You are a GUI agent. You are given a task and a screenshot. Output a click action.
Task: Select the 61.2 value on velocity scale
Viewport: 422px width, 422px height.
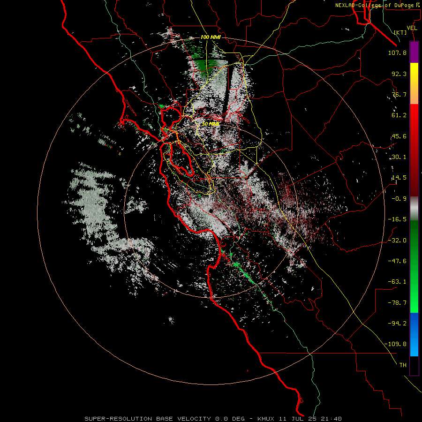(x=399, y=115)
